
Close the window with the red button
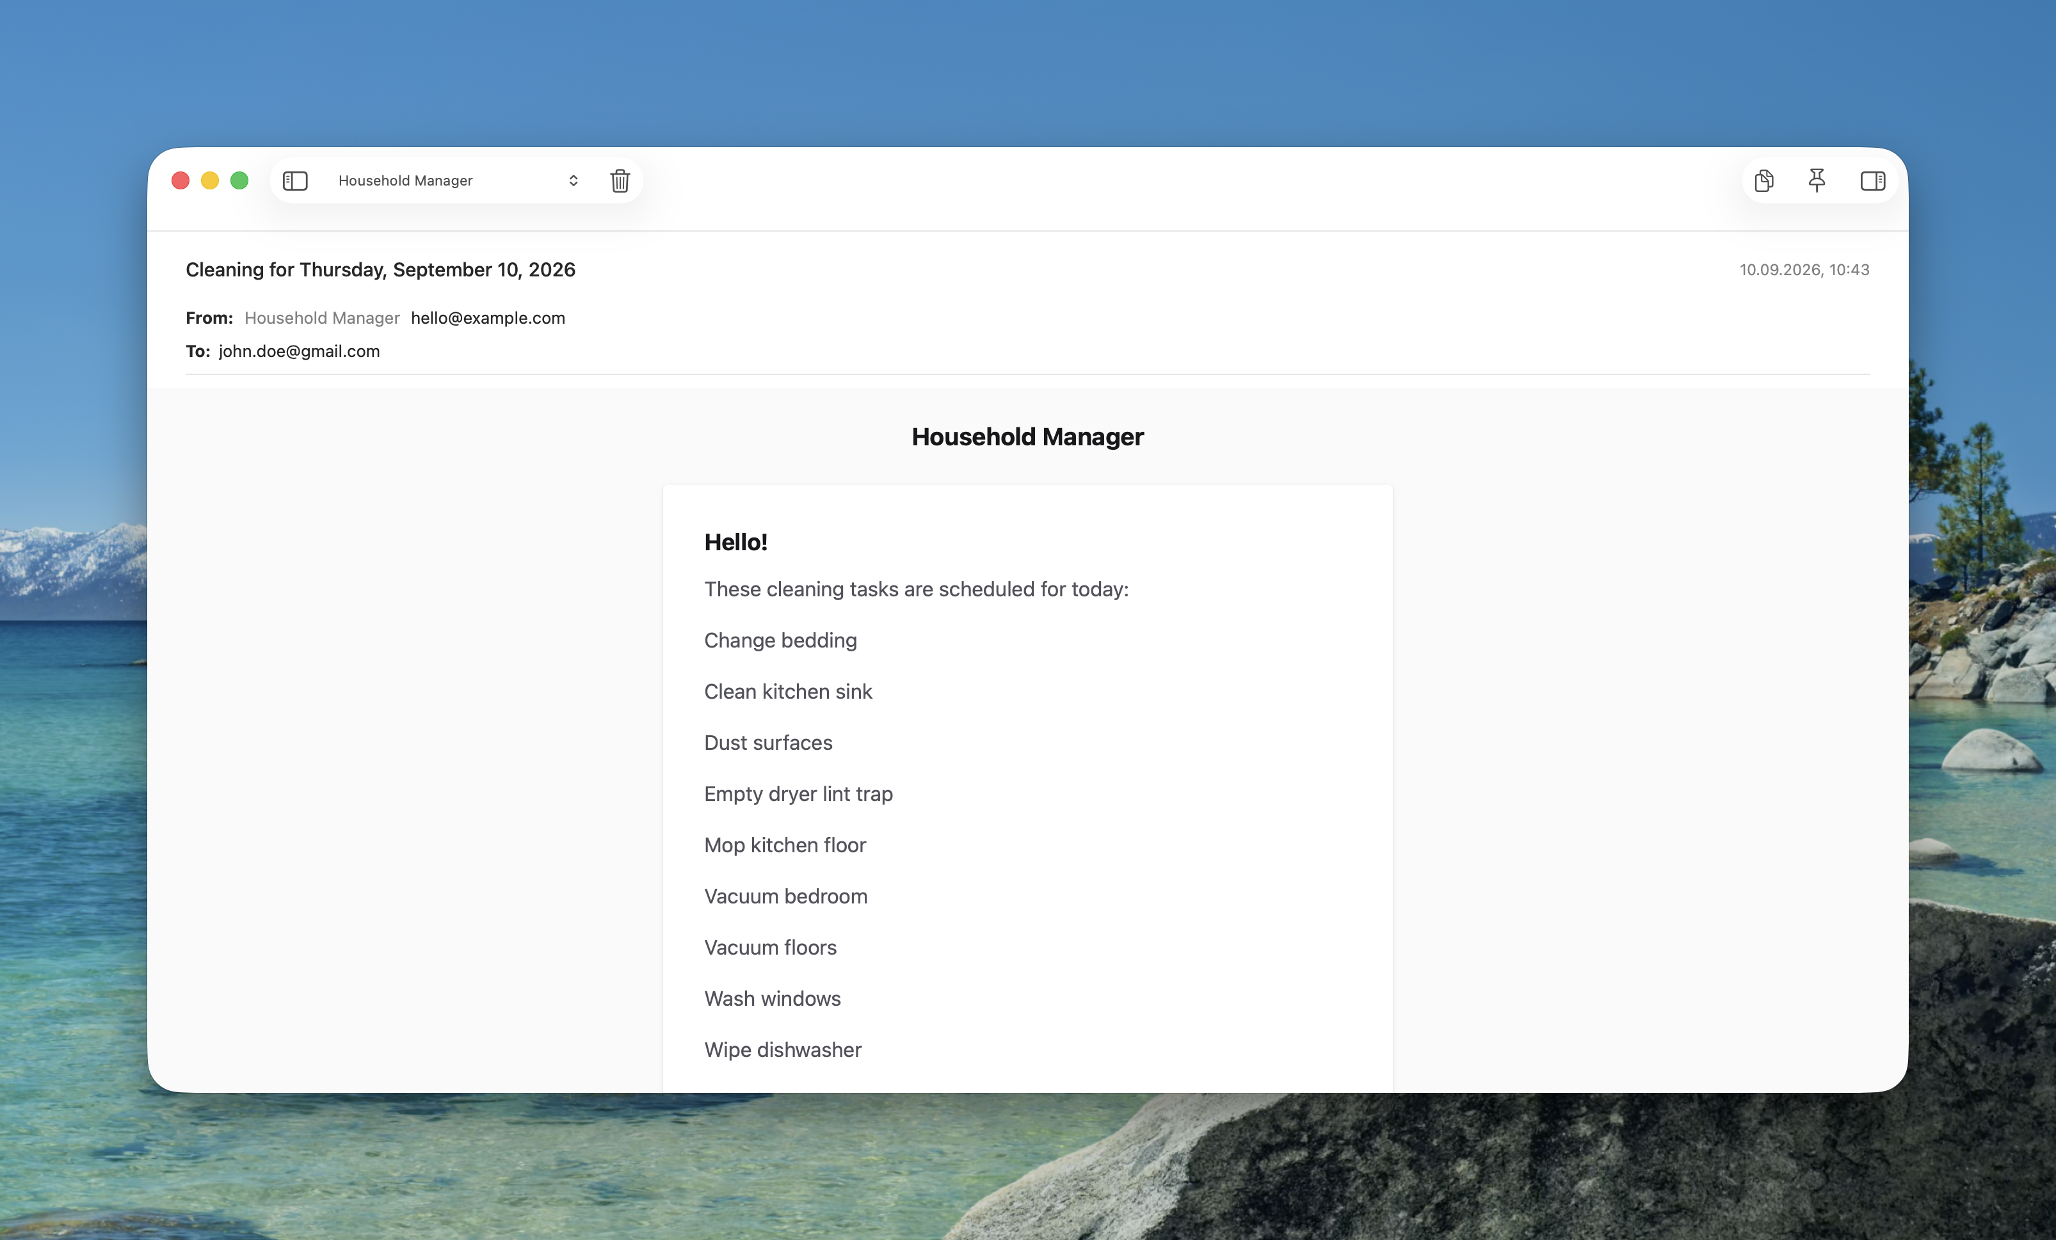pyautogui.click(x=181, y=181)
